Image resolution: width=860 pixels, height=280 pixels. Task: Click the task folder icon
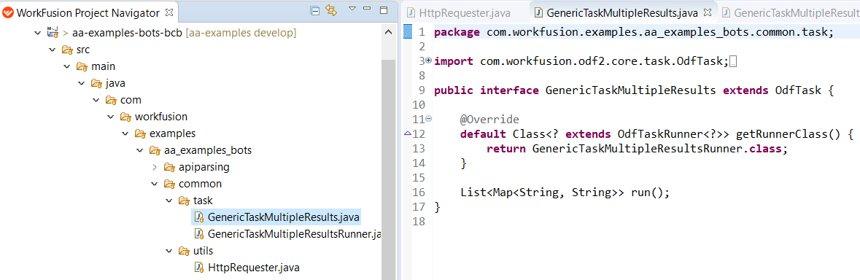[184, 201]
